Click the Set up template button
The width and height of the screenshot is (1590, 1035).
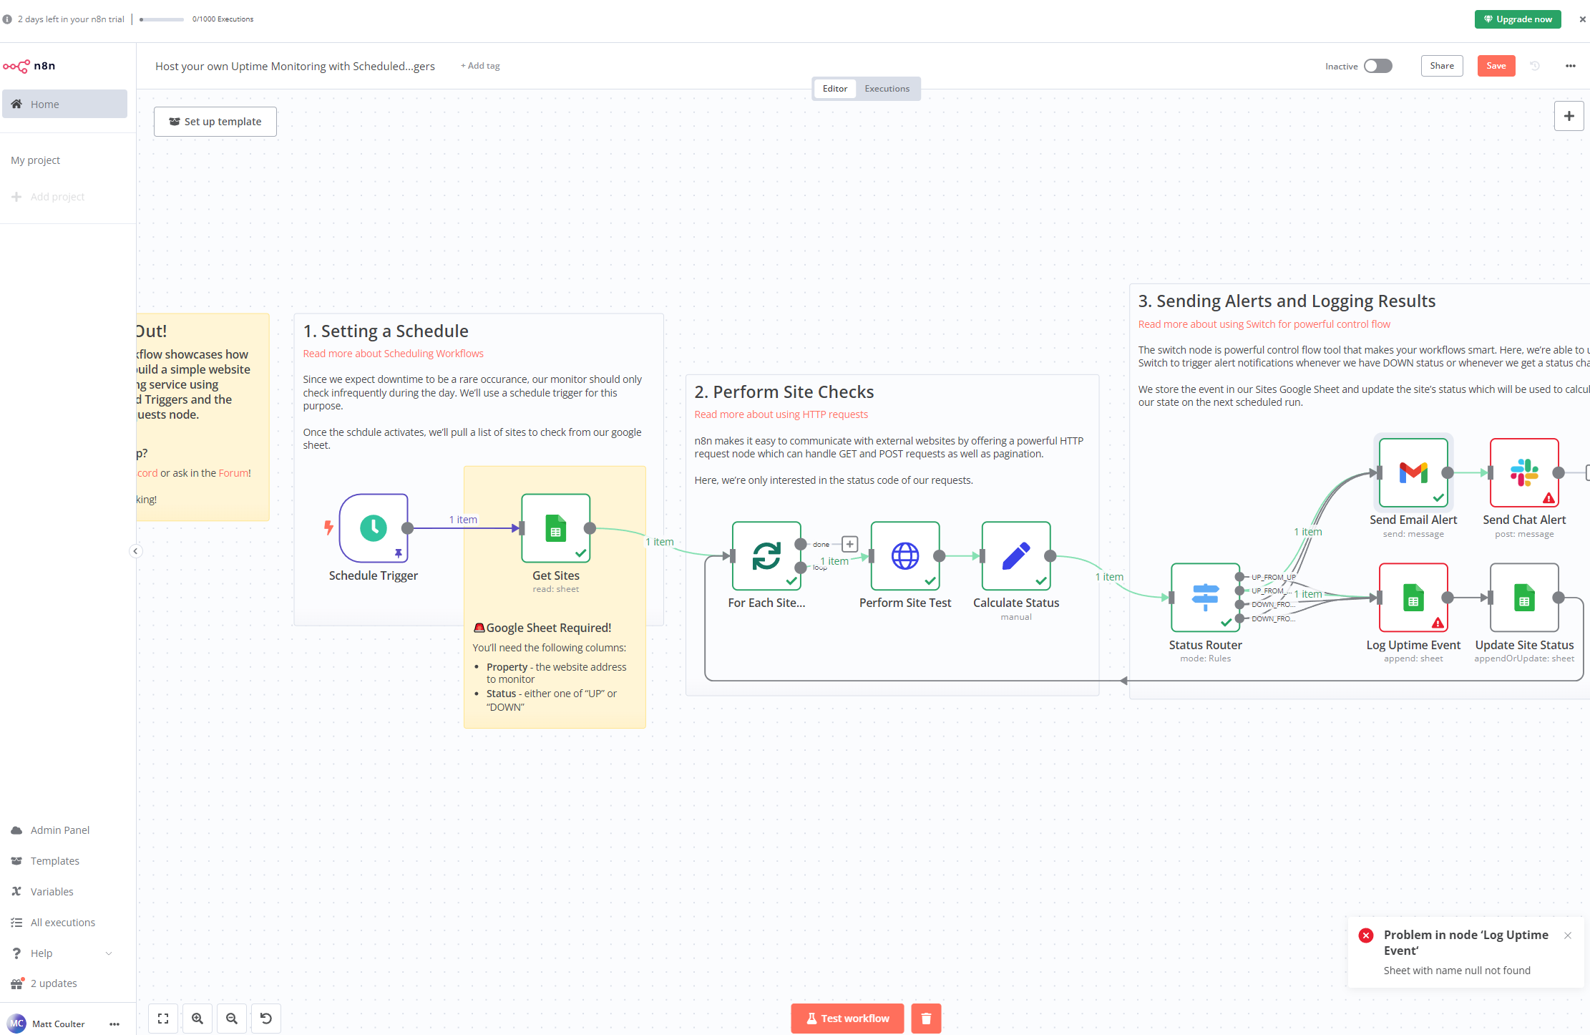(x=215, y=122)
